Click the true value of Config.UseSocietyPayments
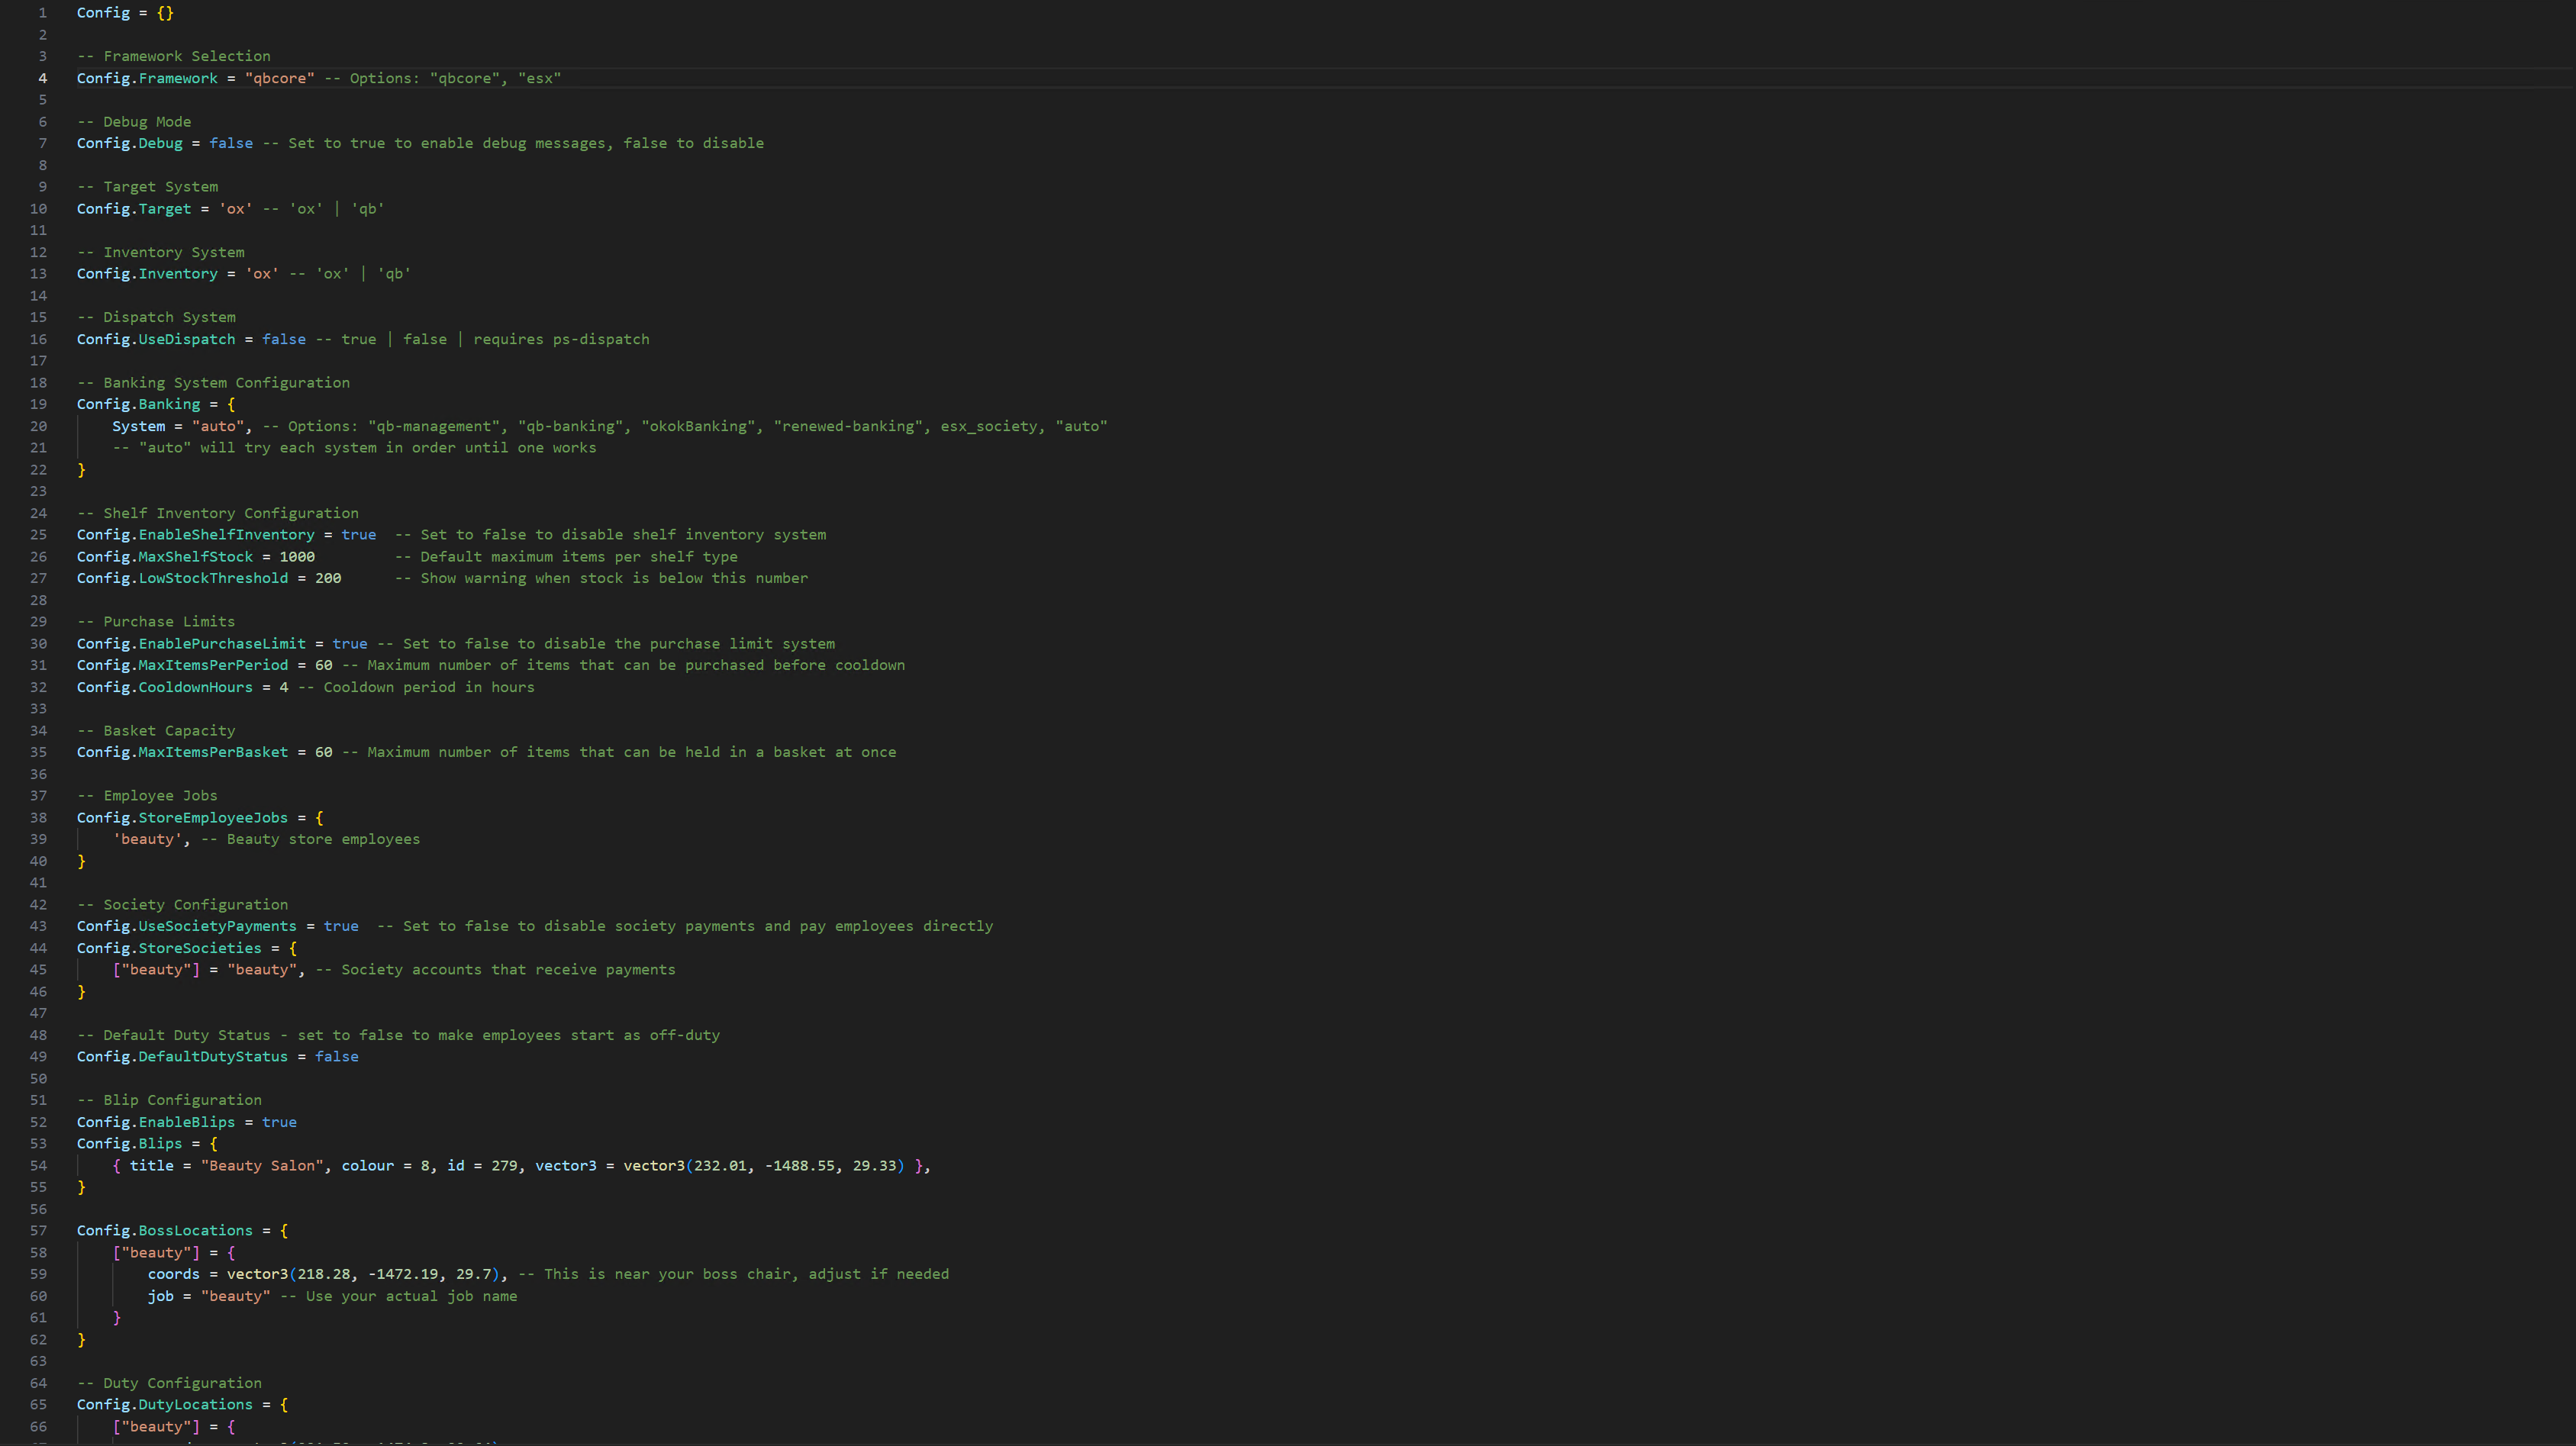2576x1446 pixels. [x=341, y=926]
